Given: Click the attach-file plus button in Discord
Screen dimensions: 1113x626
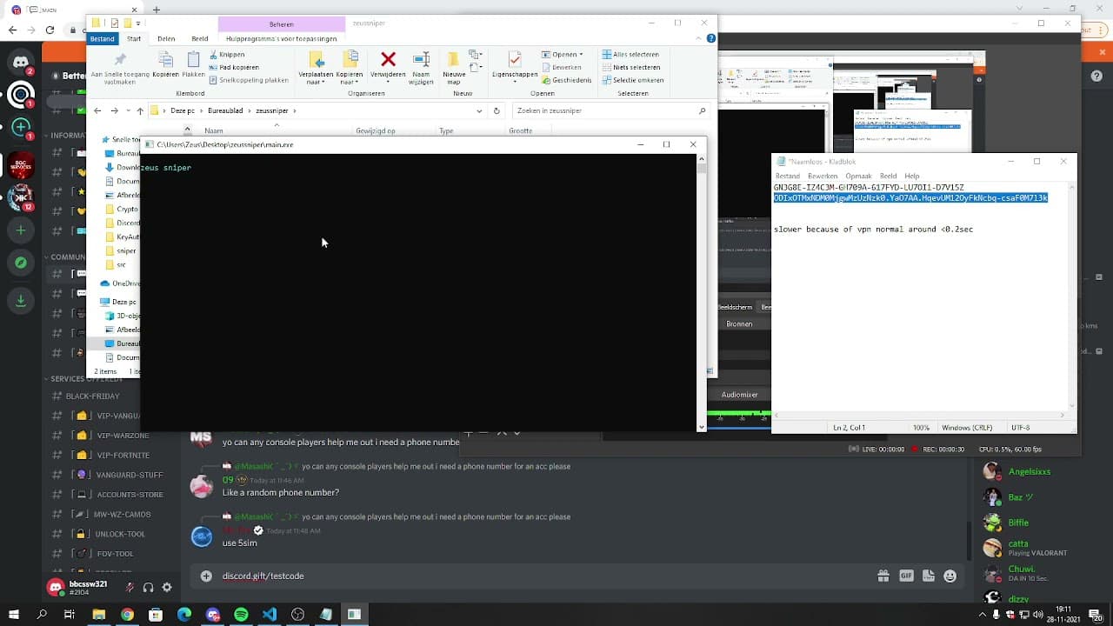Looking at the screenshot, I should 206,576.
